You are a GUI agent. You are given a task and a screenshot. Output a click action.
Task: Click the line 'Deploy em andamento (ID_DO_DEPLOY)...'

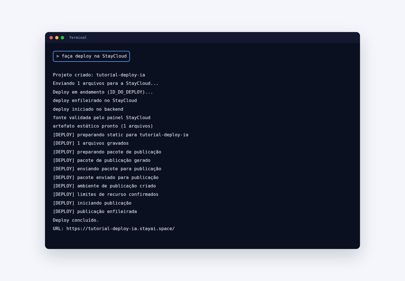coord(103,92)
